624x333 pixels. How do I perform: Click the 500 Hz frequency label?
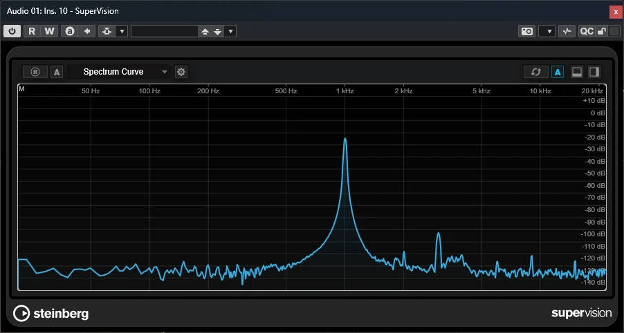[x=286, y=91]
